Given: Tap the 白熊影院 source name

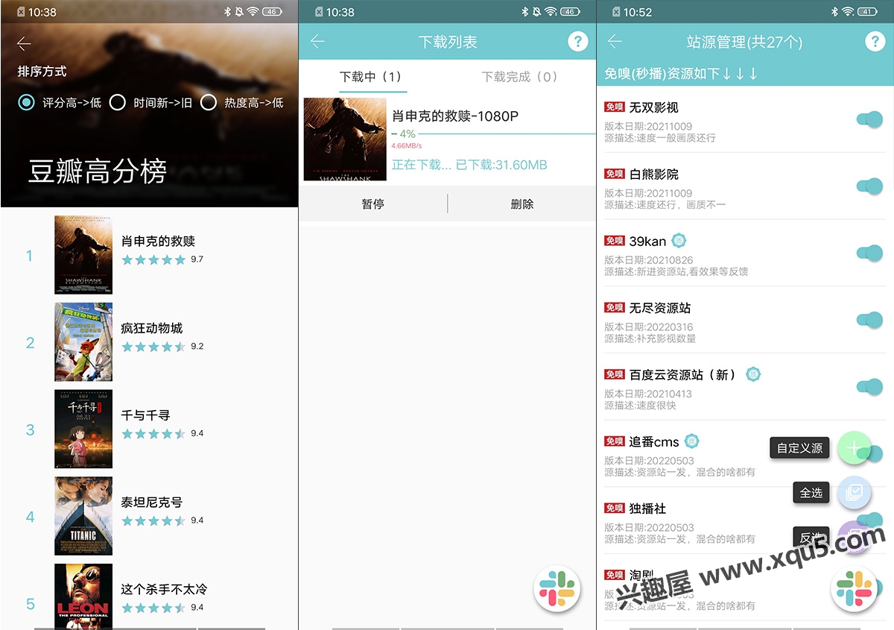Looking at the screenshot, I should [x=654, y=174].
